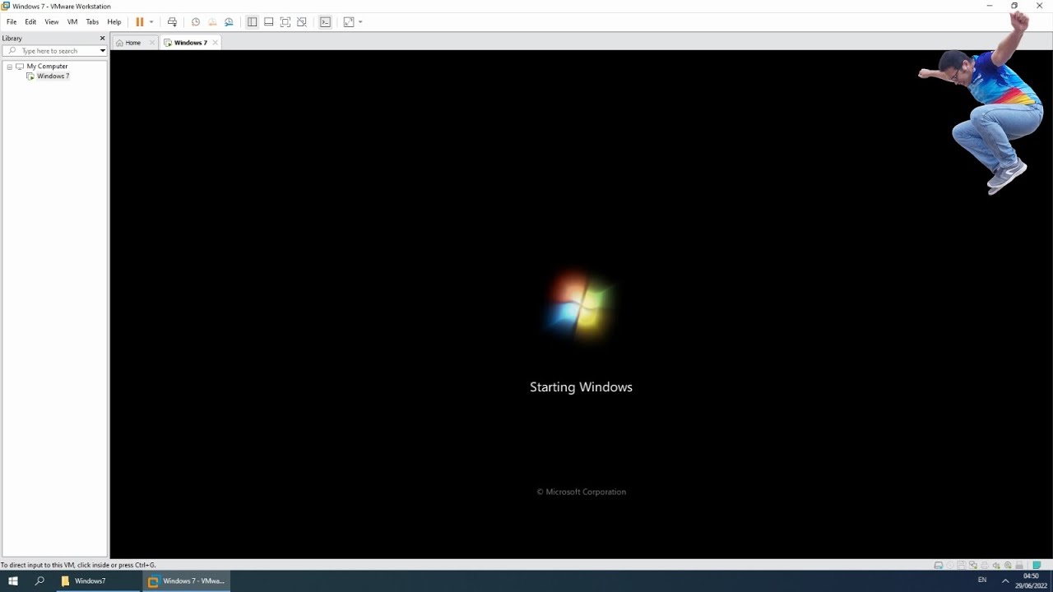Viewport: 1053px width, 592px height.
Task: Click the network adapter status icon
Action: click(973, 565)
